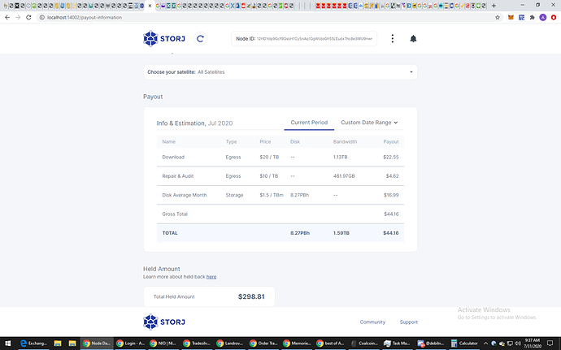Screen dimensions: 561x350
Task: Follow the held back 'here' link
Action: (211, 277)
